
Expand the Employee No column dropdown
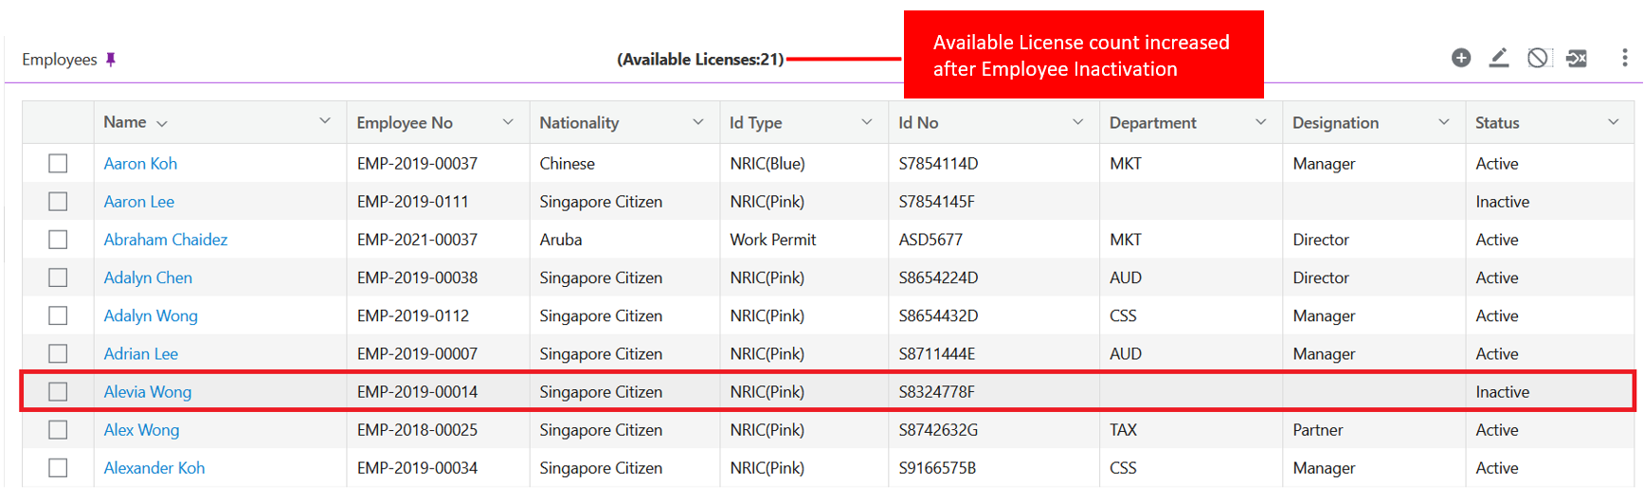point(508,122)
